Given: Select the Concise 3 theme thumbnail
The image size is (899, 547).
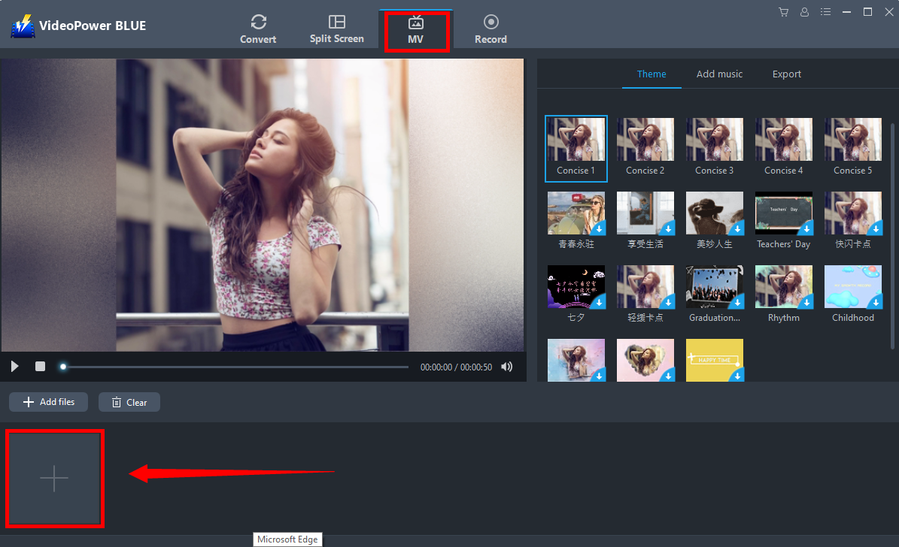Looking at the screenshot, I should [x=714, y=140].
